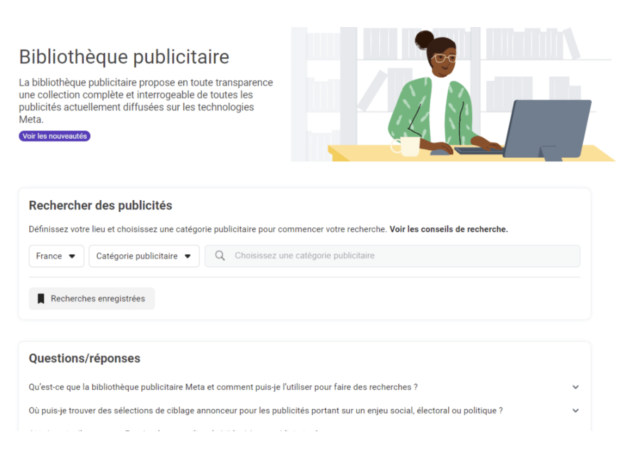The width and height of the screenshot is (624, 449).
Task: Click the Rechercher des publicités heading
Action: tap(101, 205)
